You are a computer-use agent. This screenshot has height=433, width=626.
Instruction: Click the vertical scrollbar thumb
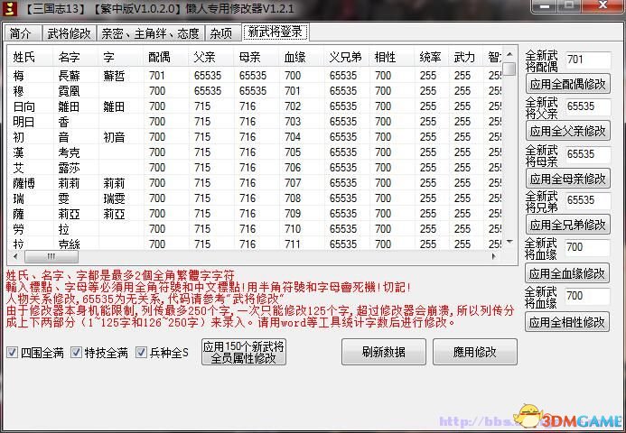(x=509, y=69)
